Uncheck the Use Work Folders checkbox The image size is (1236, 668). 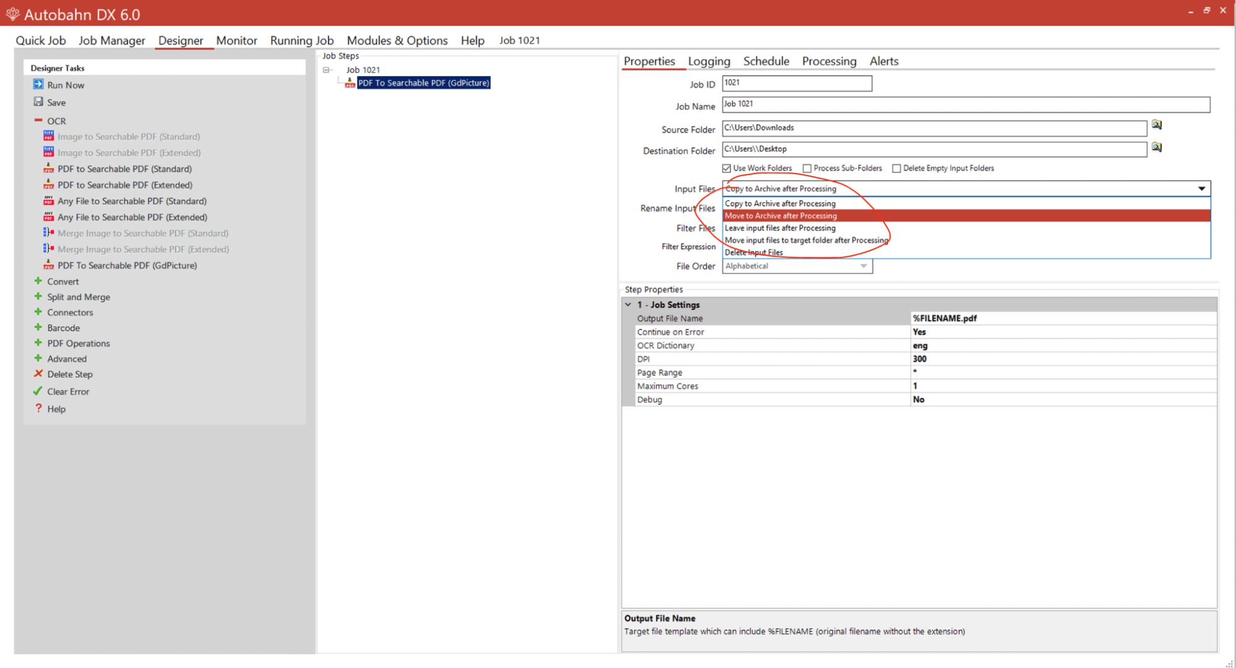coord(727,168)
